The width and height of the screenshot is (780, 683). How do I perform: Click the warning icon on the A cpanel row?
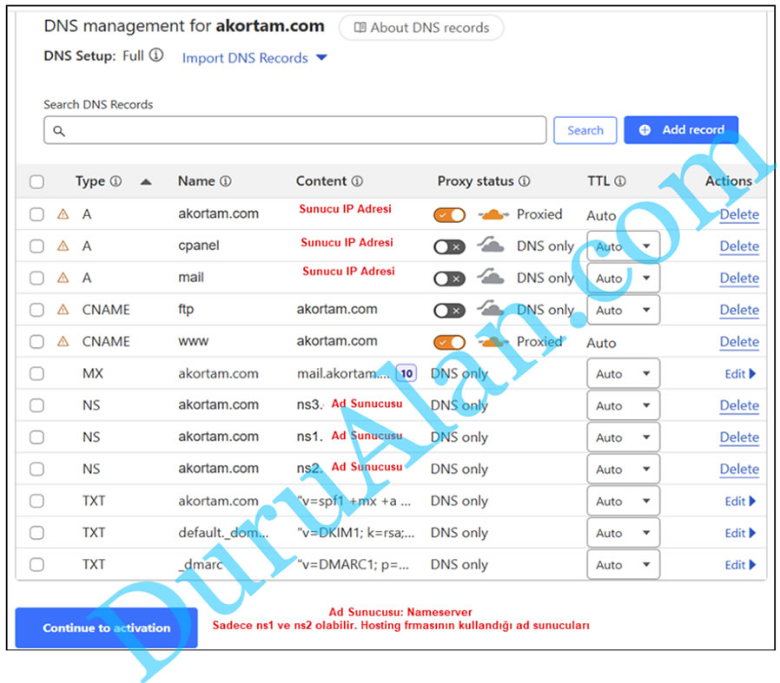click(x=63, y=246)
